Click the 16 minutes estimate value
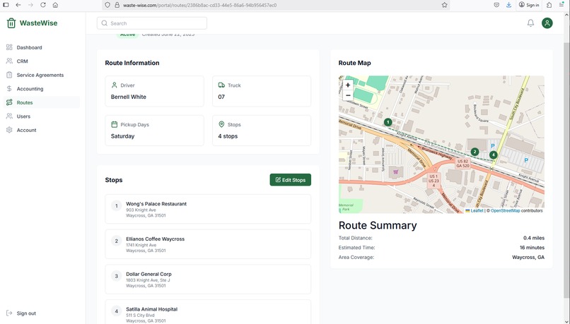570x324 pixels. (532, 248)
